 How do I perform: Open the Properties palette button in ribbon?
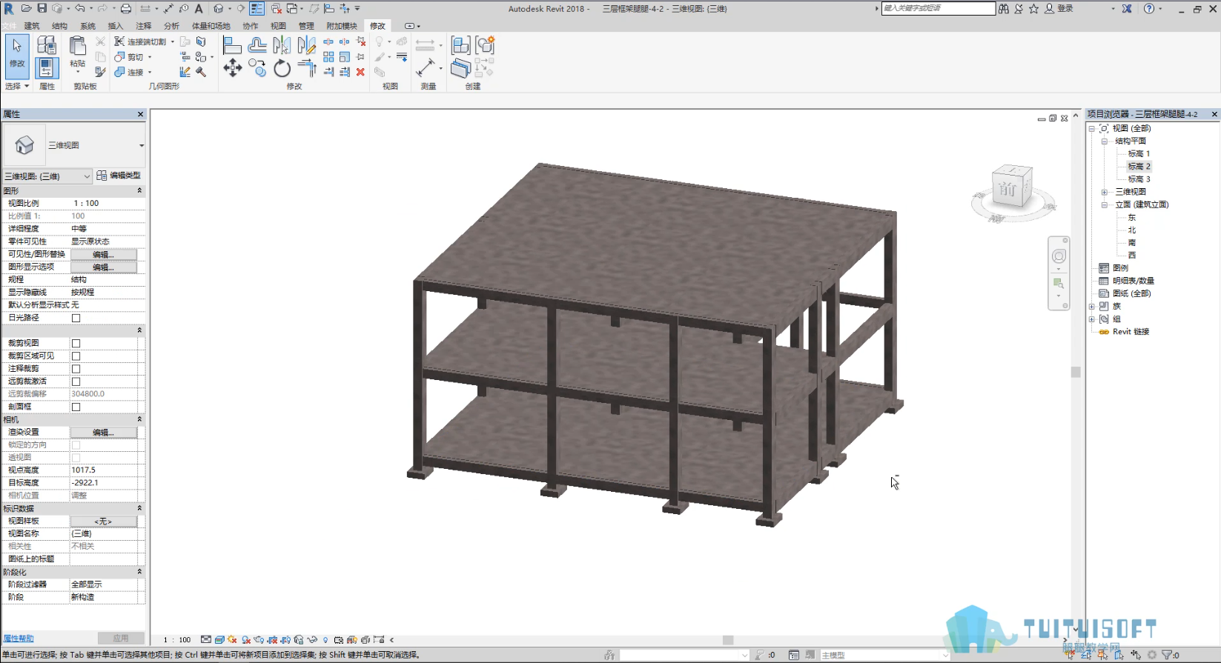47,69
